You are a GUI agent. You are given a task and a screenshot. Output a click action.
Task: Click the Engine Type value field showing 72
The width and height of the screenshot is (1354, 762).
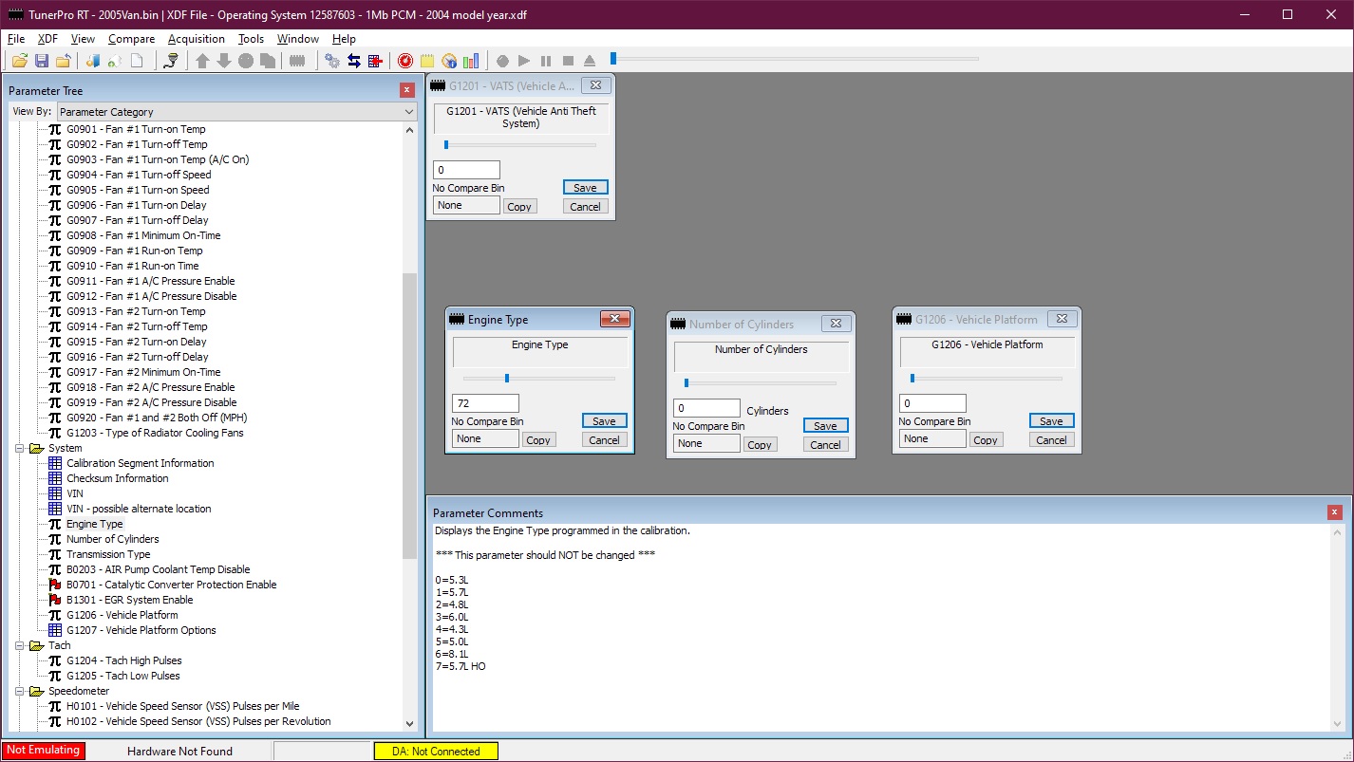(486, 403)
